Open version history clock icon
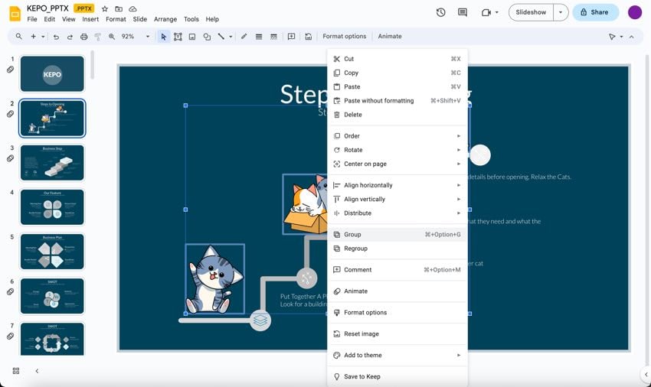The width and height of the screenshot is (651, 387). point(441,12)
